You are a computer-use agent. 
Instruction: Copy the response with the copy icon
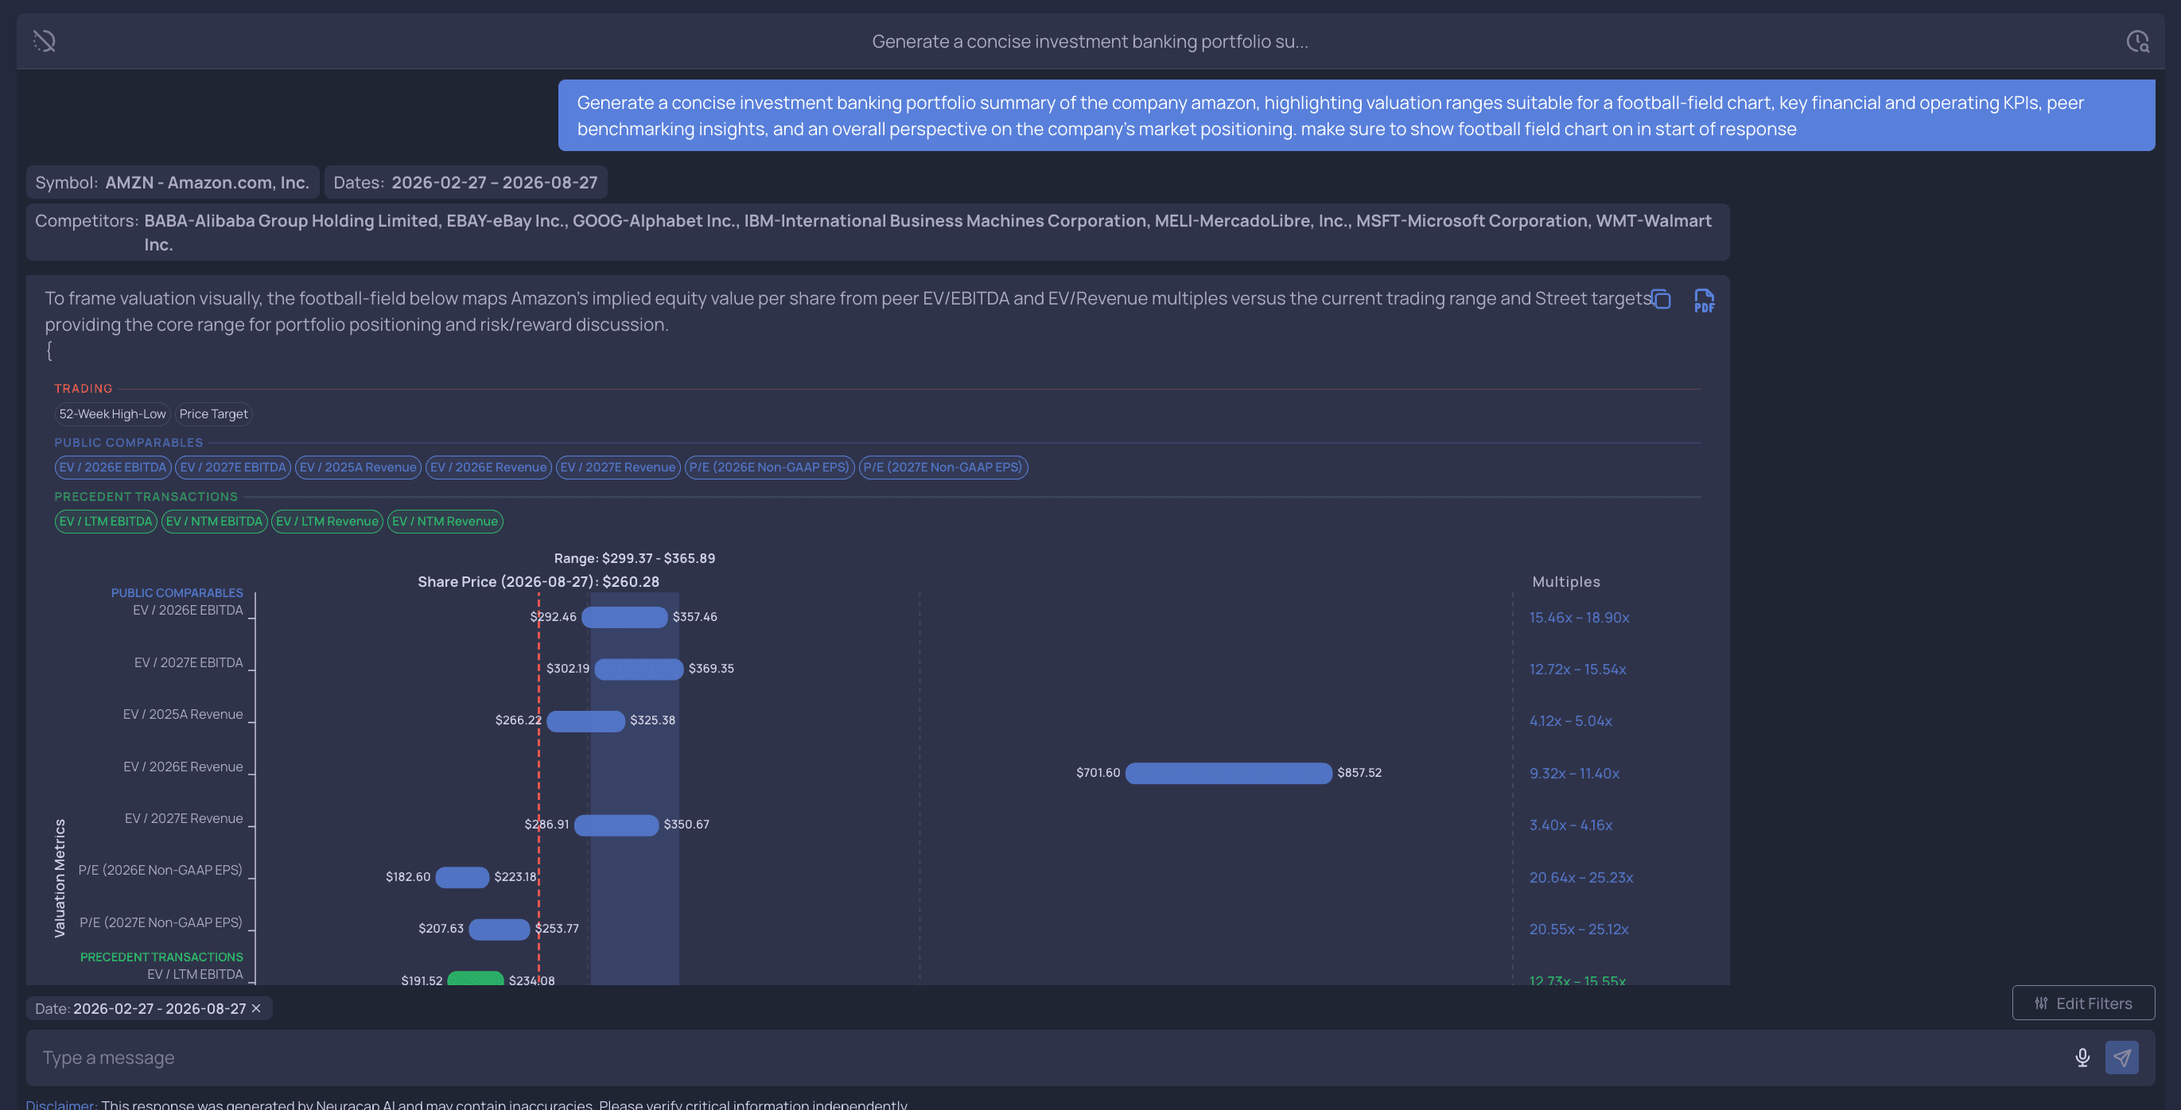pos(1661,299)
